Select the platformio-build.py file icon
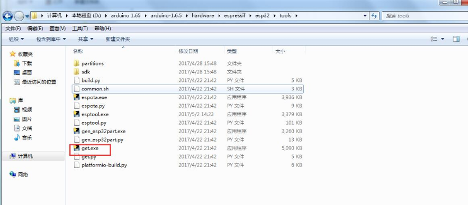469x205 pixels. pos(77,165)
